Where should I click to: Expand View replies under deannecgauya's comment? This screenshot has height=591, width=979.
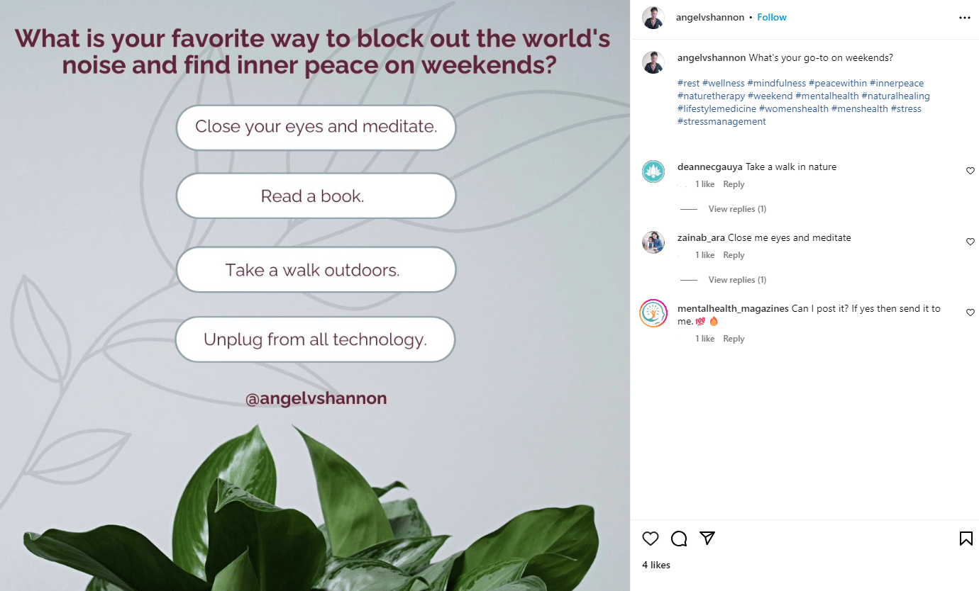[x=737, y=209]
